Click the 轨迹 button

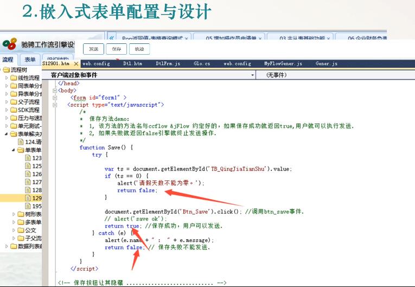tap(139, 49)
